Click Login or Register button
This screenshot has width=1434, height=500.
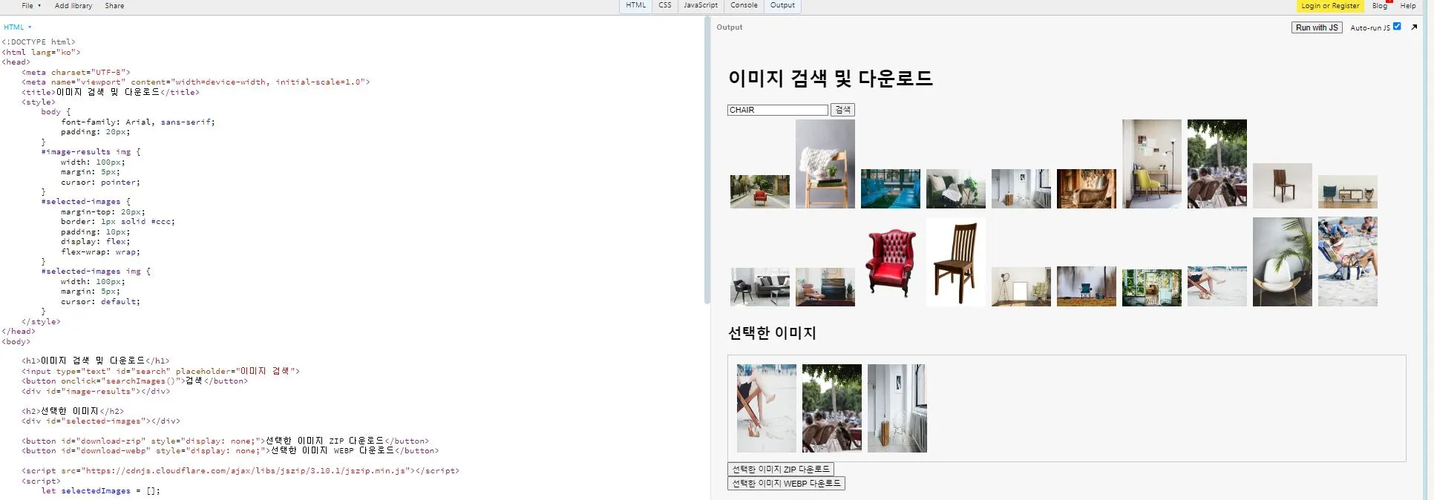[1329, 6]
